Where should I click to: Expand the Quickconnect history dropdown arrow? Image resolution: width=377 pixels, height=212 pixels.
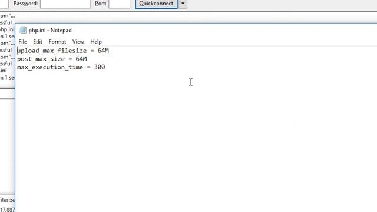(x=183, y=4)
